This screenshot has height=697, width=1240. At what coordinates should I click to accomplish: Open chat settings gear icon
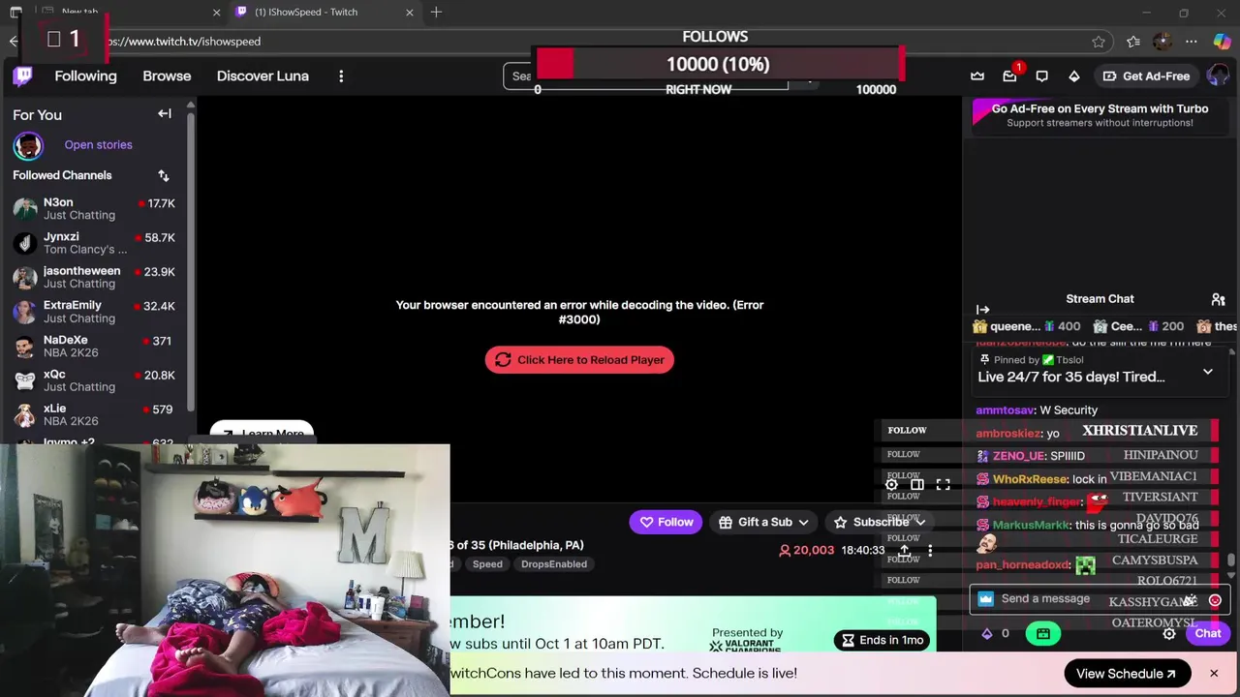click(x=1169, y=634)
